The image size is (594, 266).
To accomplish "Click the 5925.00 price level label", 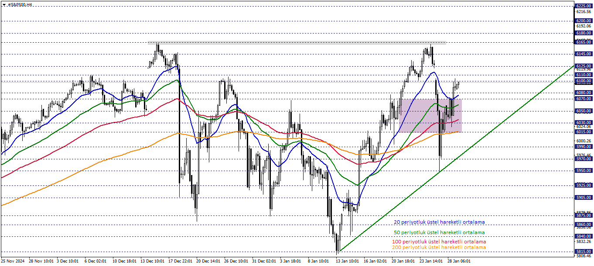I will tap(584, 185).
